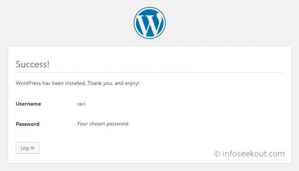Click the copyright symbol in the watermark
Image resolution: width=299 pixels, height=171 pixels.
click(217, 154)
